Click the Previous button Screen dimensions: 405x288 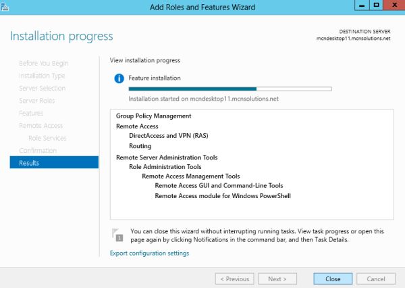(x=234, y=279)
